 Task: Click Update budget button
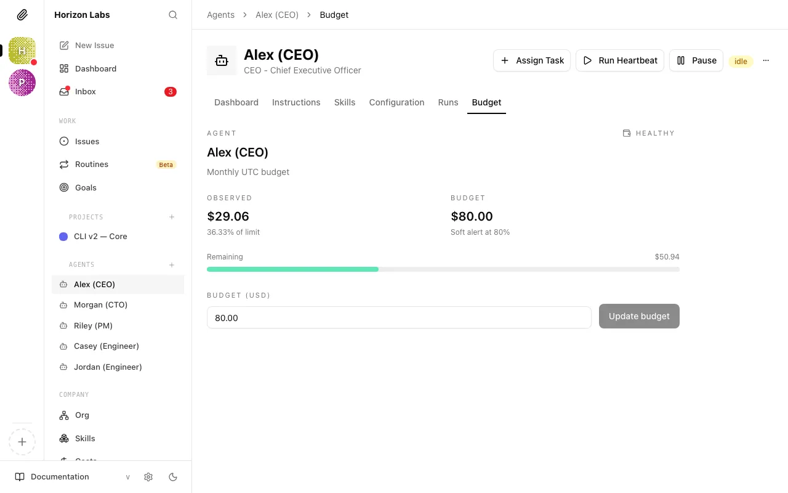click(x=639, y=316)
